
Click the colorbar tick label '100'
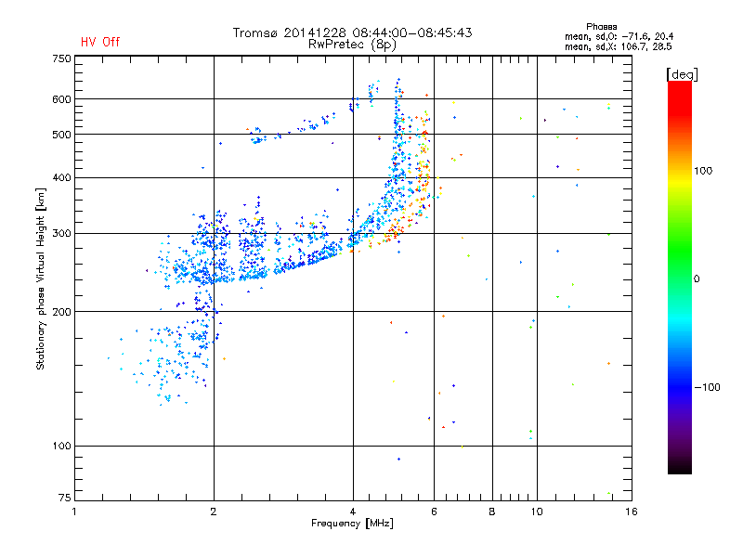[x=703, y=171]
